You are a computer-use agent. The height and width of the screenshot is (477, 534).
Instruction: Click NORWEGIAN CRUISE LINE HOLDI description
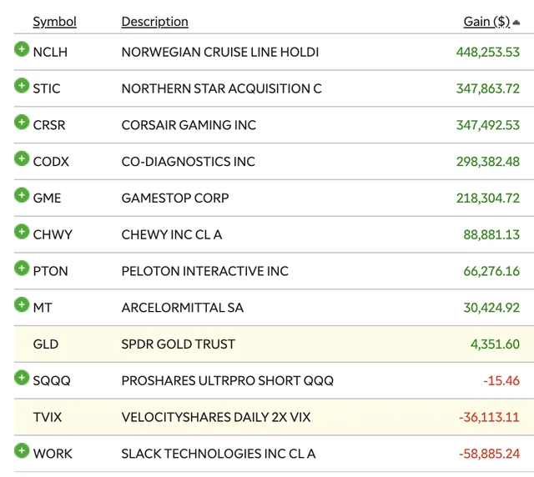tap(220, 52)
